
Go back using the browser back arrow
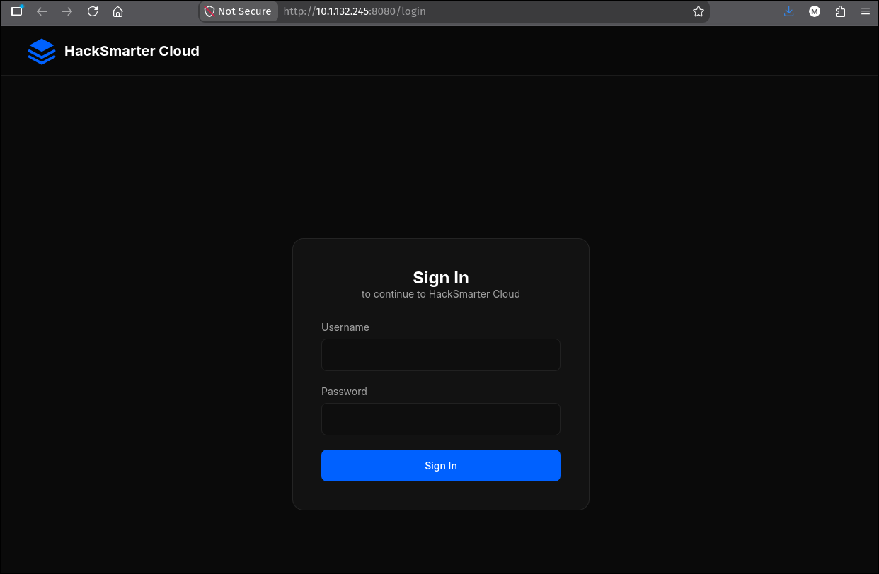tap(42, 11)
